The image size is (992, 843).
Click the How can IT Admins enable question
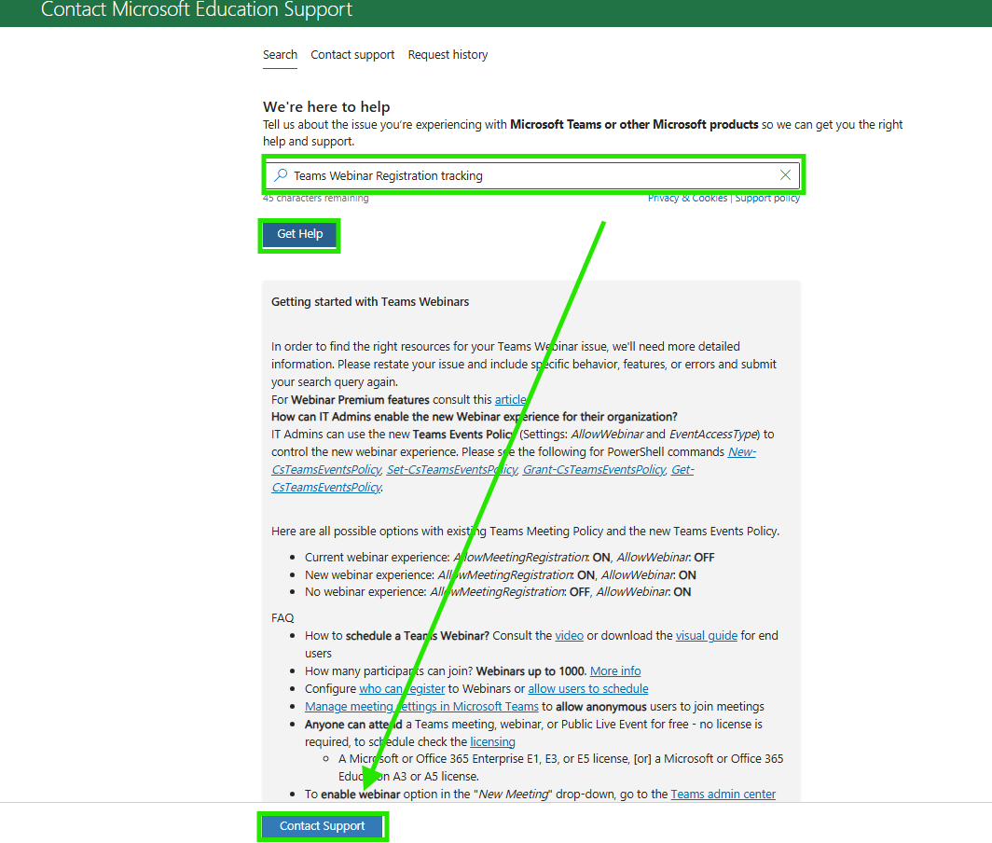[x=475, y=417]
